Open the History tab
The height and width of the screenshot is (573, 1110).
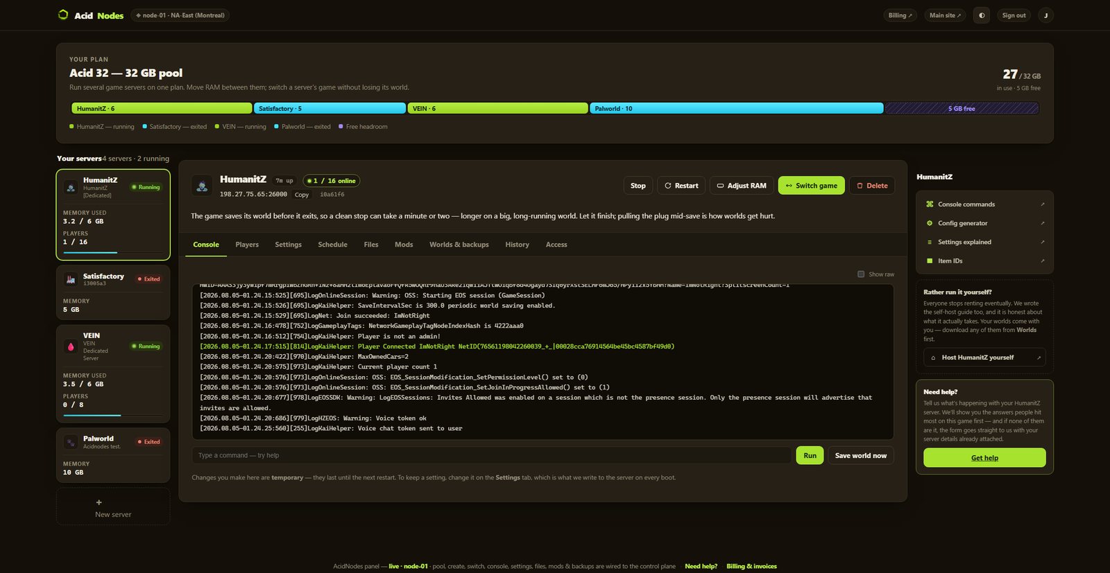tap(517, 245)
